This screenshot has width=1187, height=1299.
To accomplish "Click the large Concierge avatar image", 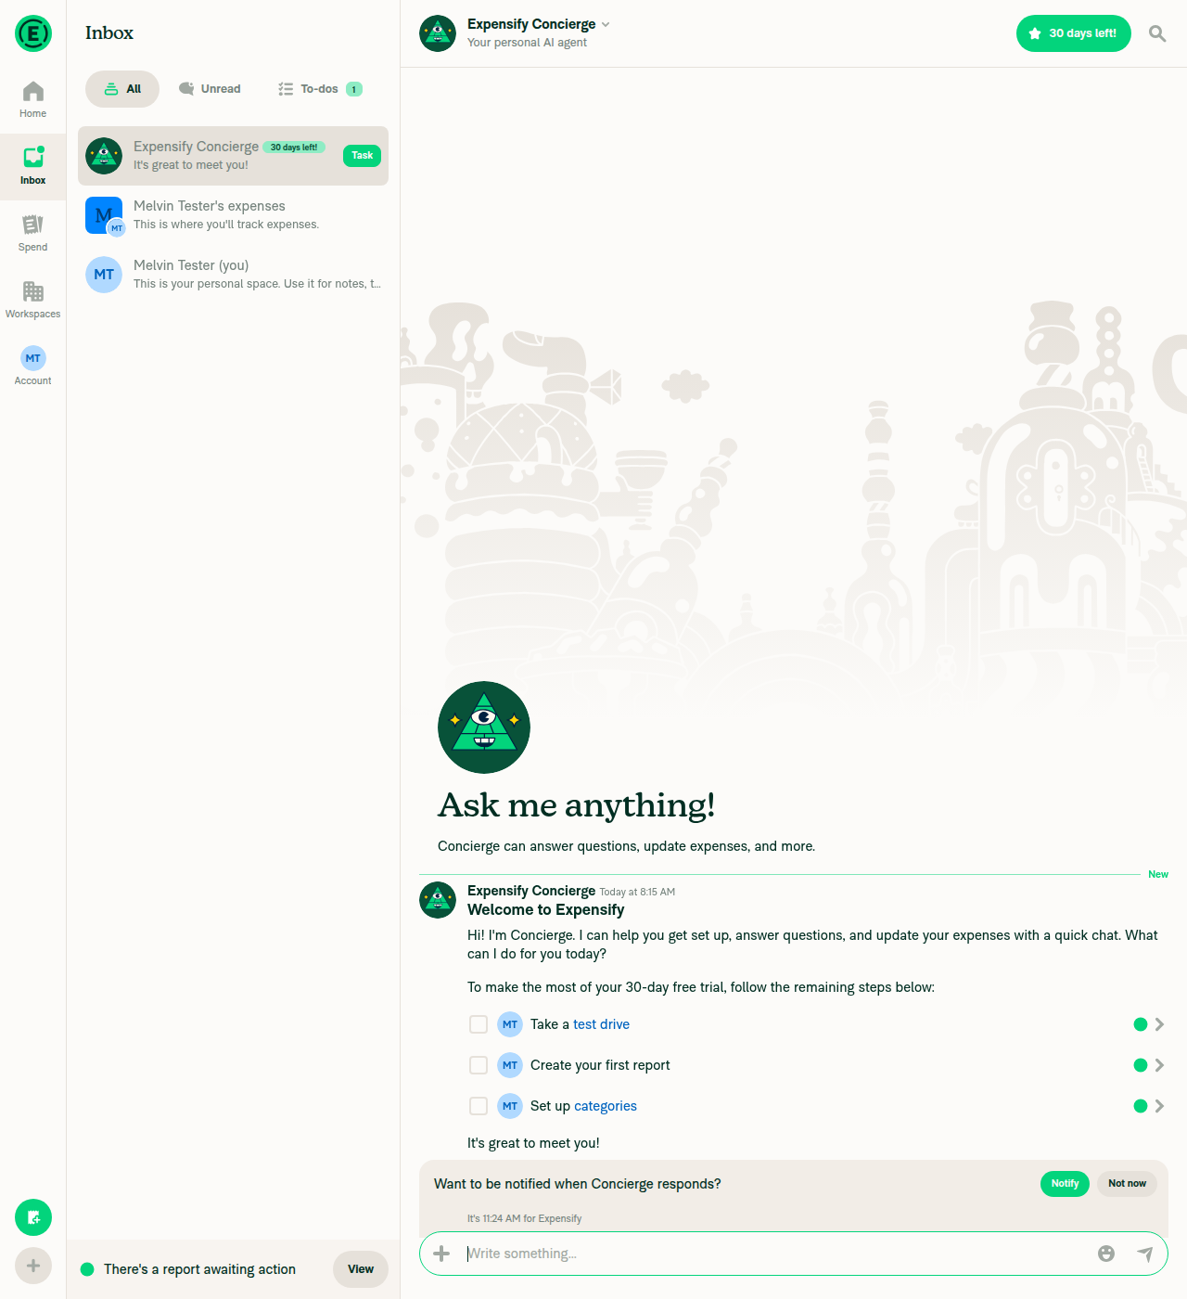I will pyautogui.click(x=484, y=727).
